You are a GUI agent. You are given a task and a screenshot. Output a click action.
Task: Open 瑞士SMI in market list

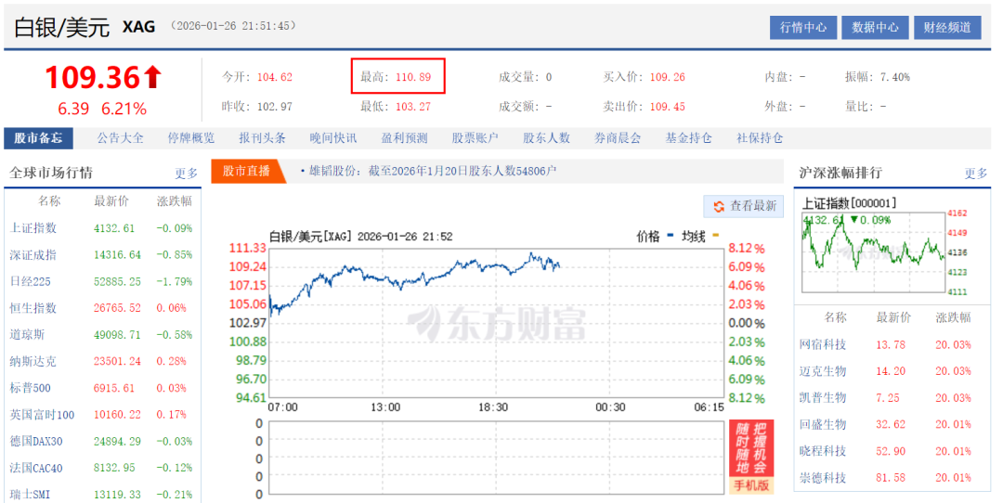point(30,495)
